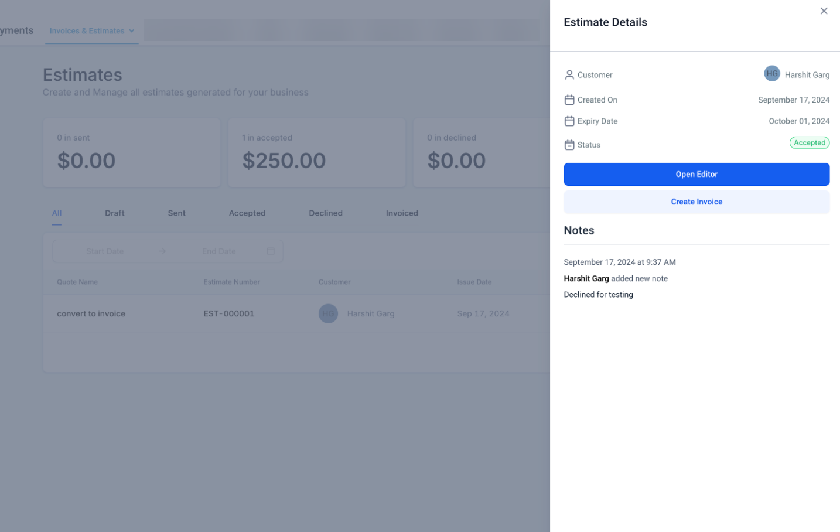Click the Start Date input field

(105, 251)
